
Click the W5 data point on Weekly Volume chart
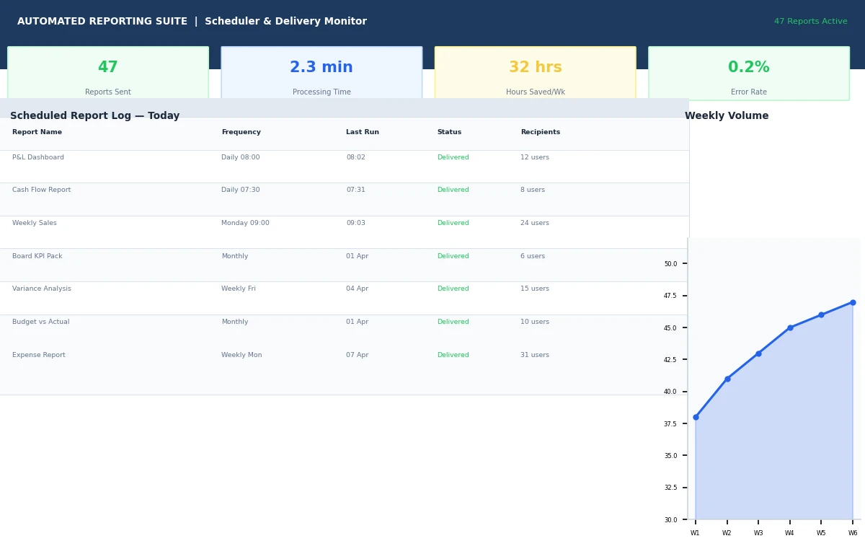(x=821, y=315)
